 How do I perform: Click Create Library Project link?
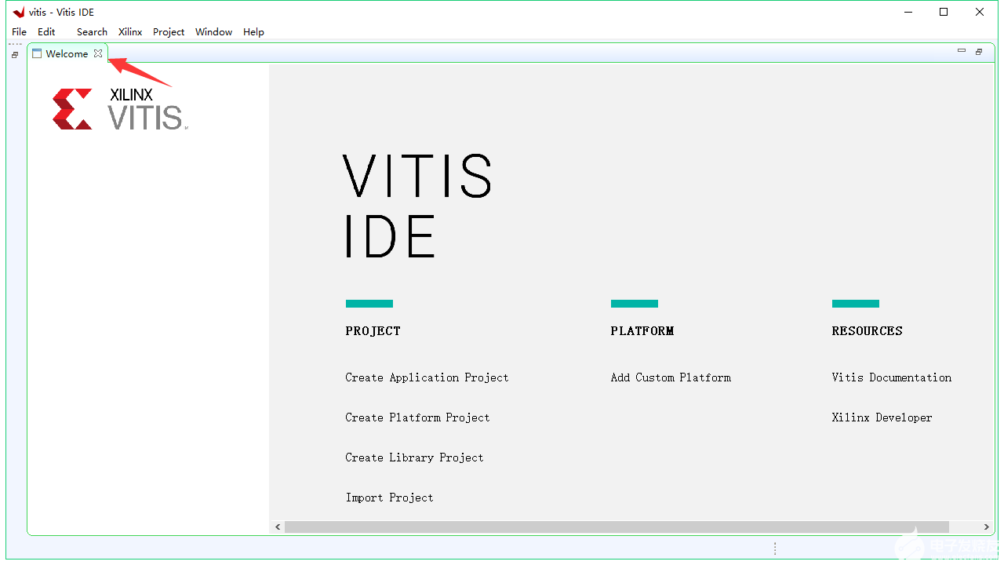(x=414, y=457)
